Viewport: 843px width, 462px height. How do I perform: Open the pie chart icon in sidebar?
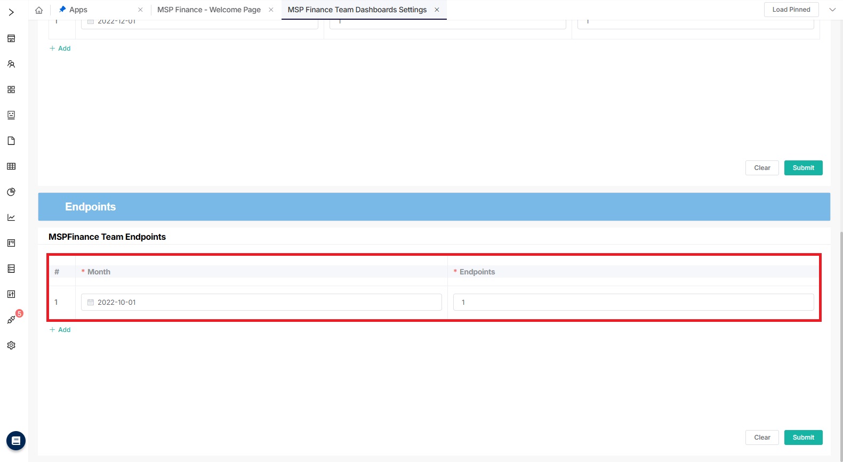tap(11, 192)
